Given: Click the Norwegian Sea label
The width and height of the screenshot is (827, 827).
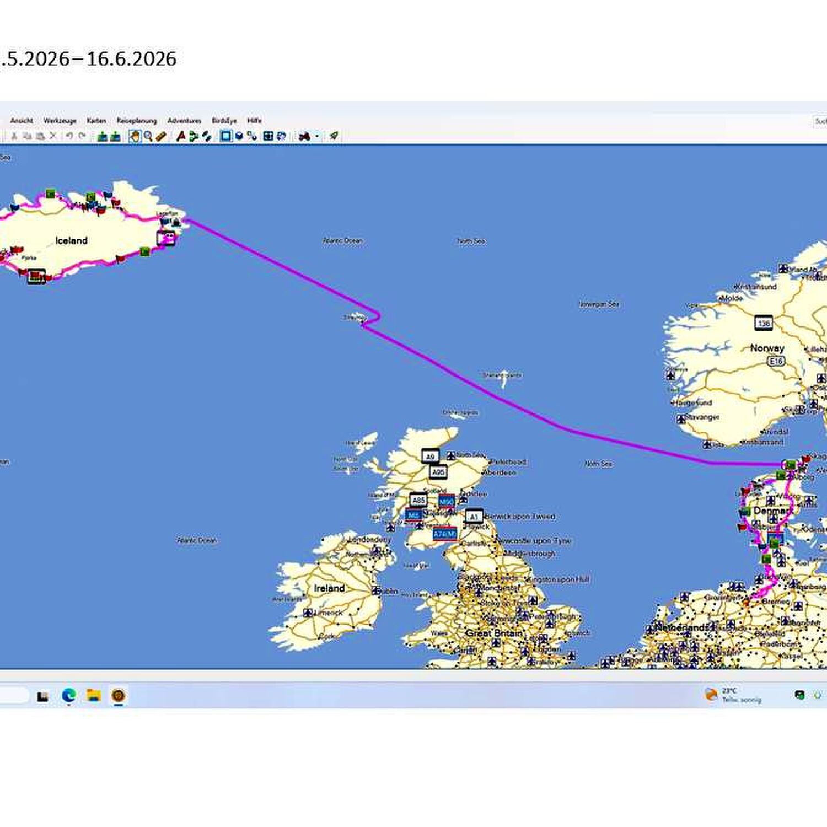Looking at the screenshot, I should (599, 304).
